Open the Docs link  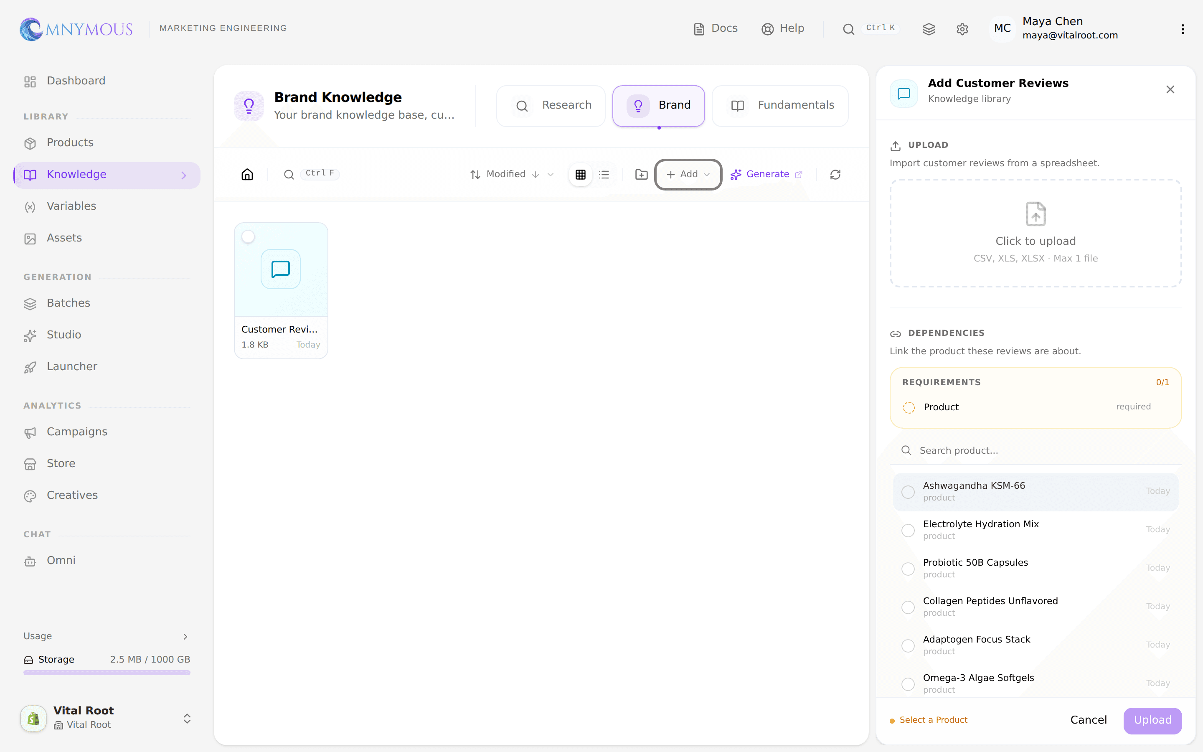[716, 28]
